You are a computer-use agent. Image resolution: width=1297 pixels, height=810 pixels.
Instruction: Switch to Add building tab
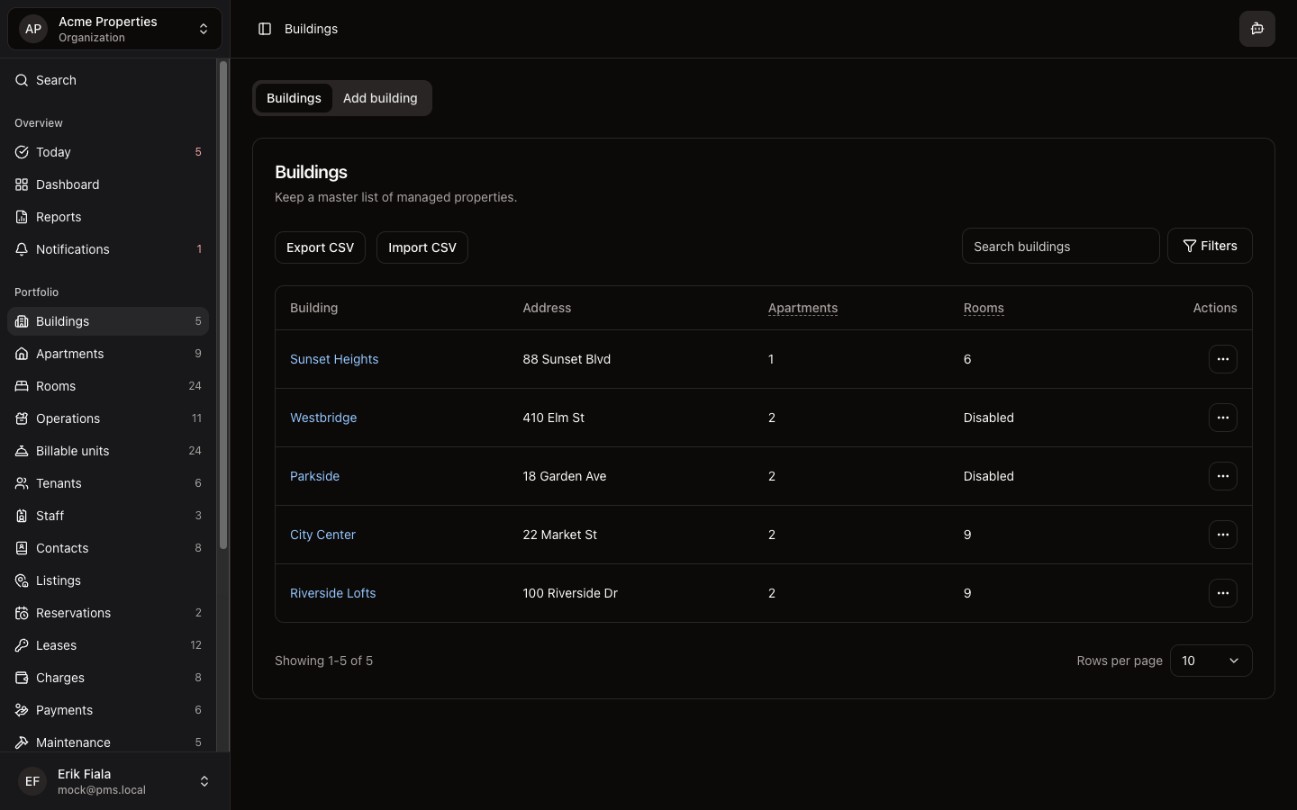pyautogui.click(x=380, y=98)
